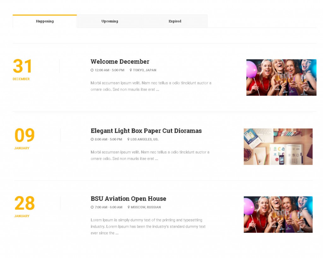
Task: Open the BSU Aviation Open House event
Action: 128,199
